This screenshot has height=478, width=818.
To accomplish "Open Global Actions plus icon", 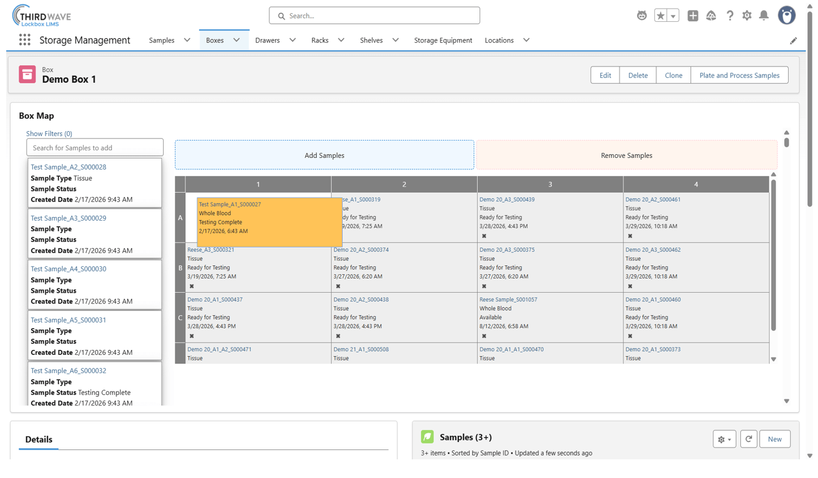I will [693, 16].
